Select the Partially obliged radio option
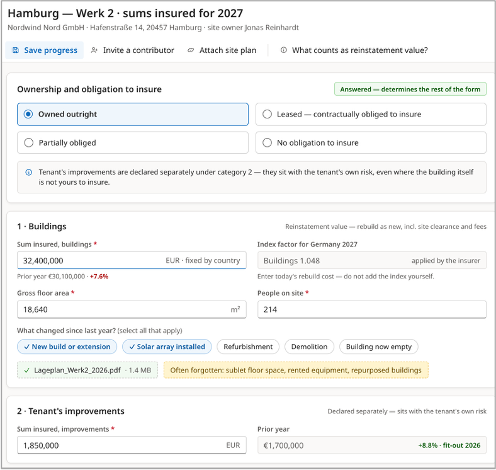This screenshot has width=496, height=470. tap(133, 142)
